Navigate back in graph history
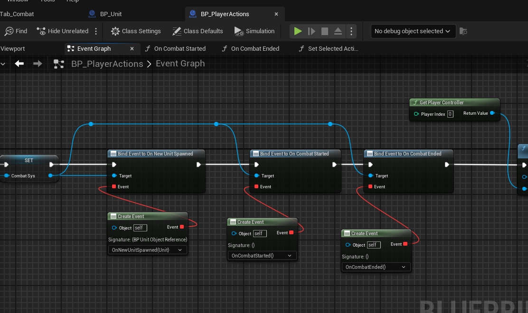Viewport: 528px width, 313px height. click(19, 64)
